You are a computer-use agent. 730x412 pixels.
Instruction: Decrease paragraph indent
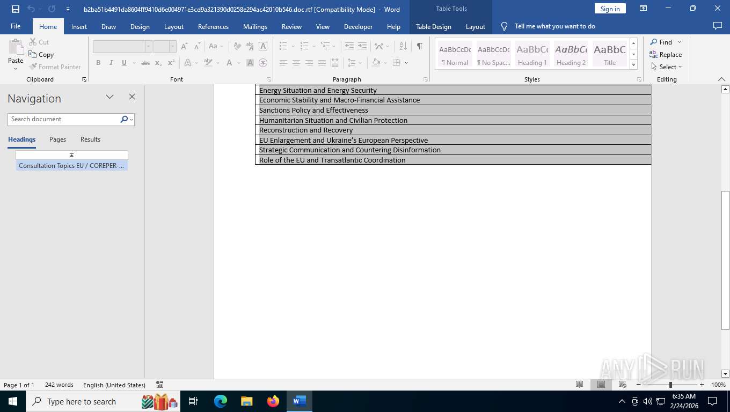pos(349,46)
